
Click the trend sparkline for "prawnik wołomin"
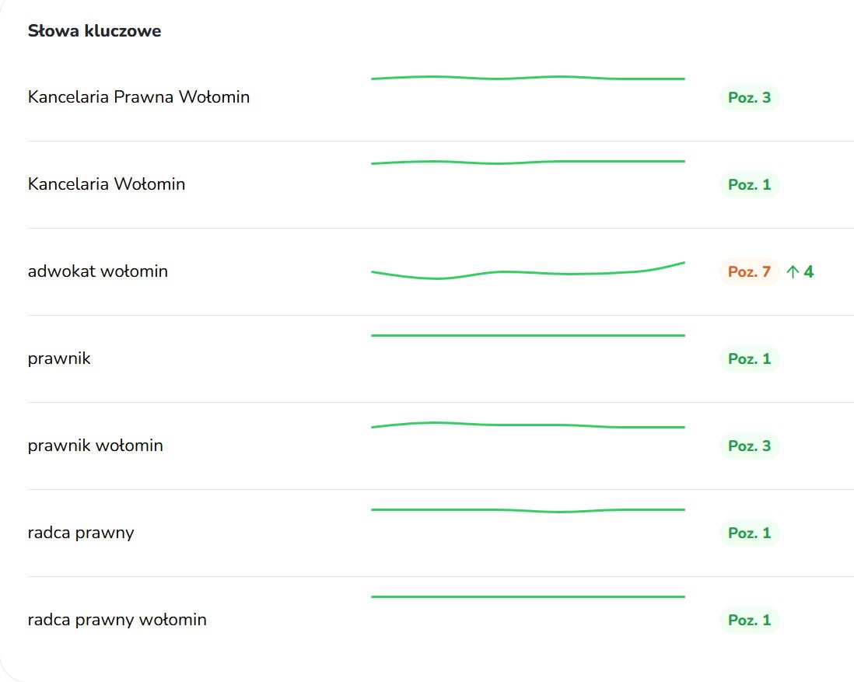tap(528, 425)
